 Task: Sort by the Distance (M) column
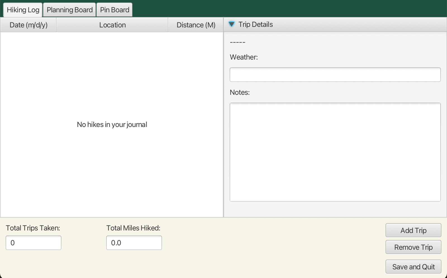click(x=196, y=25)
